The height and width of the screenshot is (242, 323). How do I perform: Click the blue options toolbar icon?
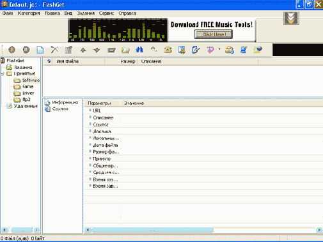244,50
